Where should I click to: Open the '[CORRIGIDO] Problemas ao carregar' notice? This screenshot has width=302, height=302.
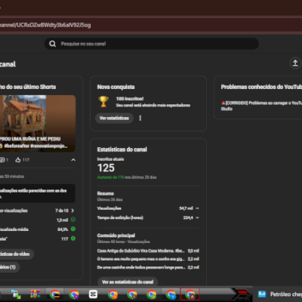[261, 106]
